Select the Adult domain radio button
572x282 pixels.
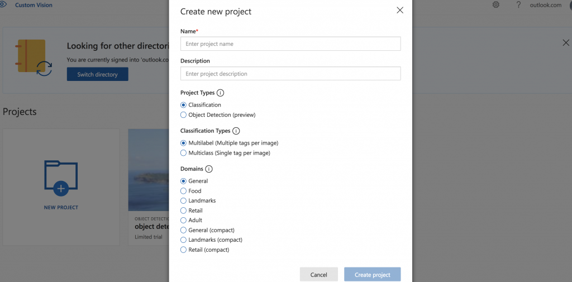click(x=184, y=220)
